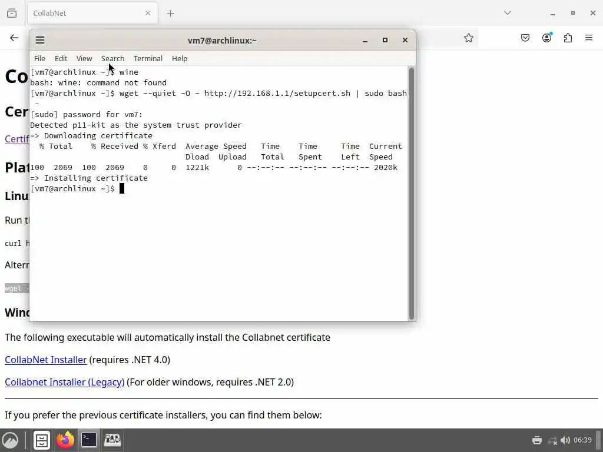This screenshot has height=452, width=603.
Task: Open the file manager taskbar icon
Action: pos(42,440)
